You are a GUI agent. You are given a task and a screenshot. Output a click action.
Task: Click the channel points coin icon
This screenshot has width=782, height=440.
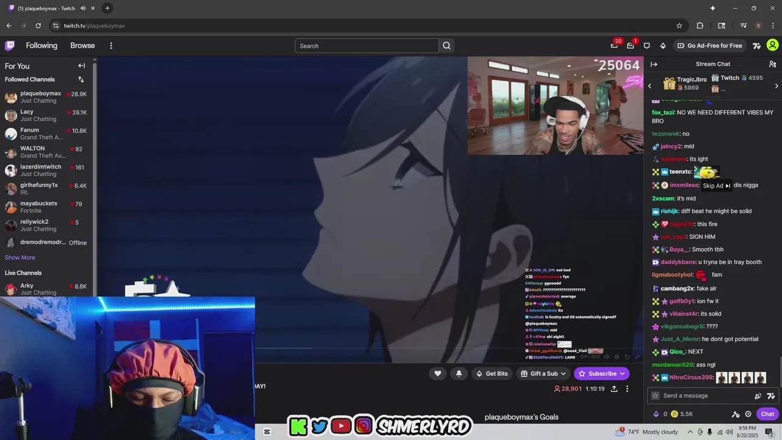click(x=674, y=414)
